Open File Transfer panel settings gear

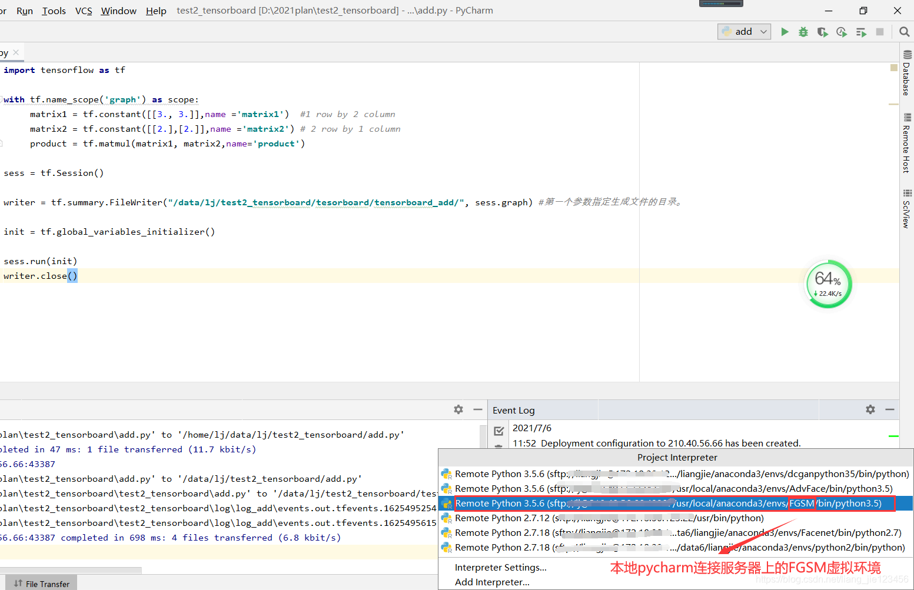point(458,409)
